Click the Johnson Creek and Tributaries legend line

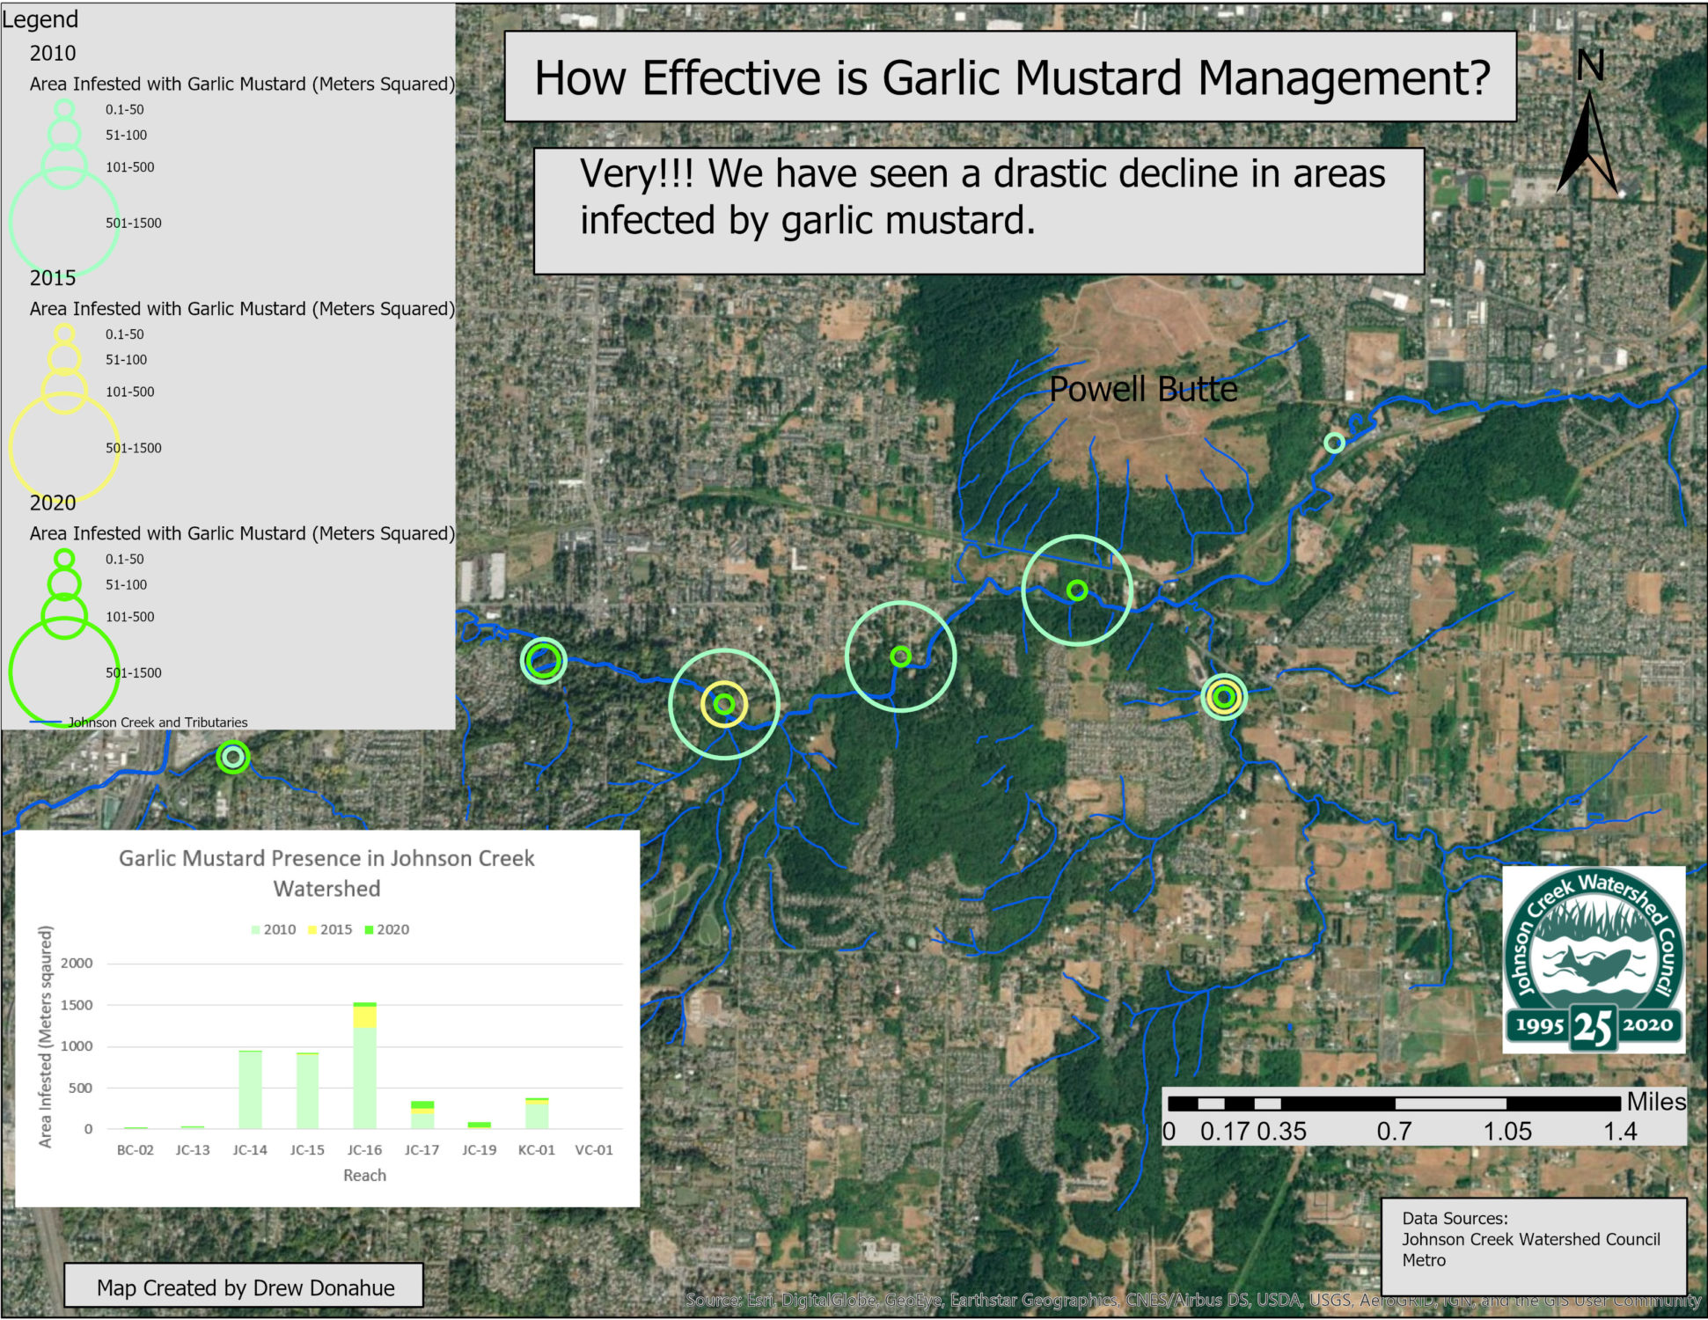click(46, 722)
